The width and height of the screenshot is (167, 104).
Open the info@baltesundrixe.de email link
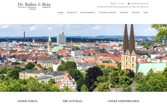139,4
